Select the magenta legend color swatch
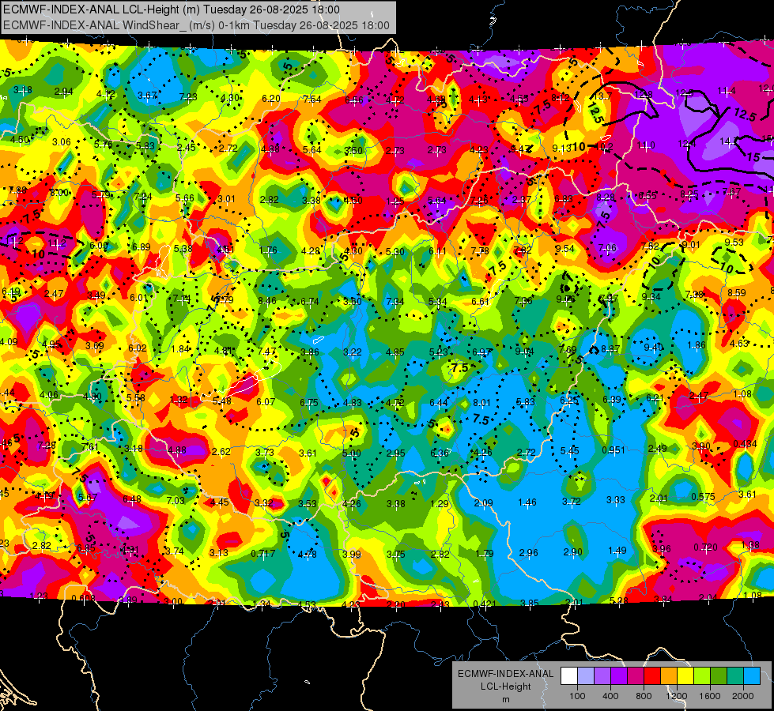Screen dimensions: 774x711 (636, 676)
